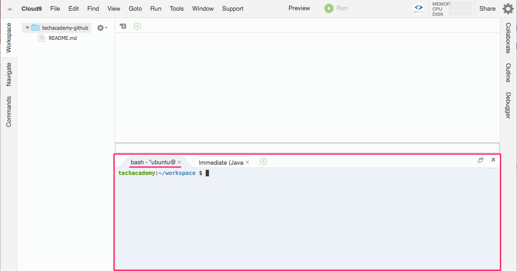Image resolution: width=517 pixels, height=271 pixels.
Task: Open the editor tab list icon
Action: tap(123, 26)
